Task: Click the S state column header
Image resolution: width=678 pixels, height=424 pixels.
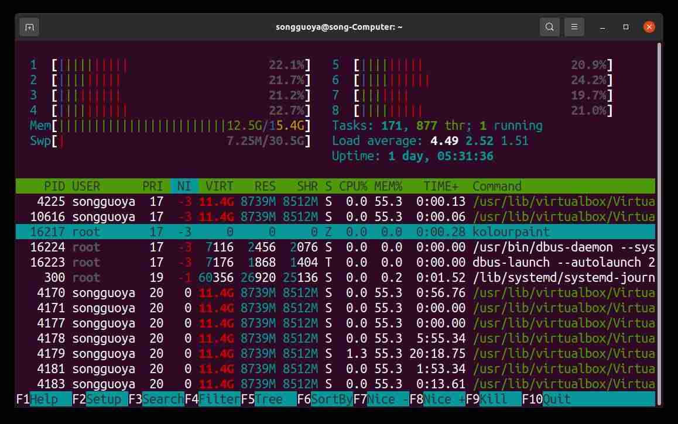Action: click(x=328, y=187)
